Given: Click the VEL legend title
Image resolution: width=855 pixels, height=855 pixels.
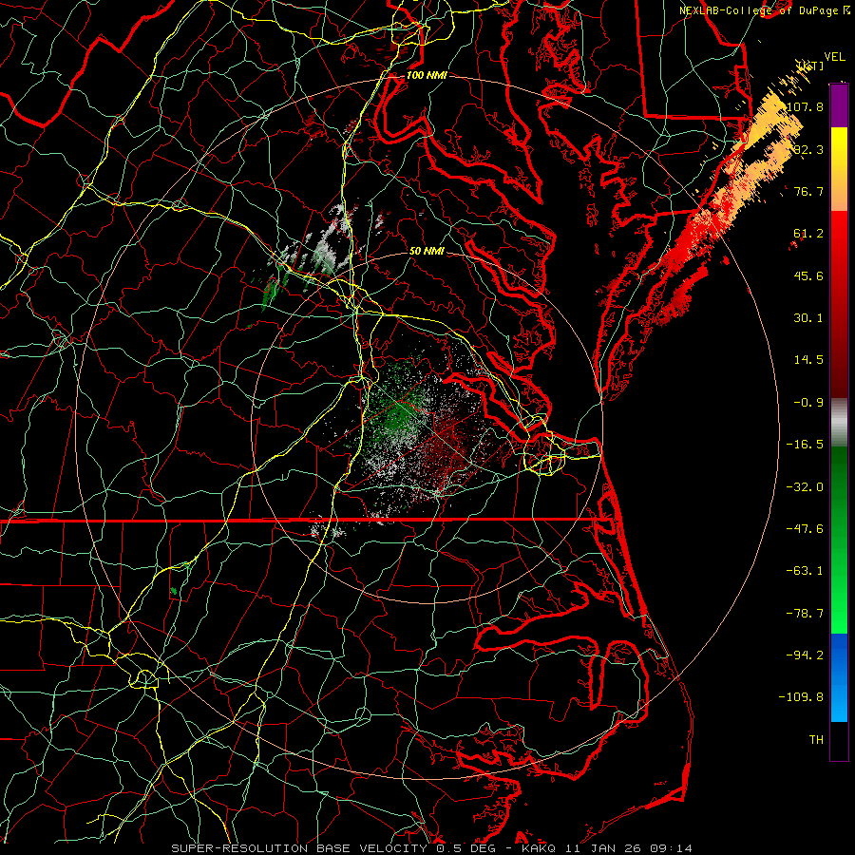Looking at the screenshot, I should point(834,57).
